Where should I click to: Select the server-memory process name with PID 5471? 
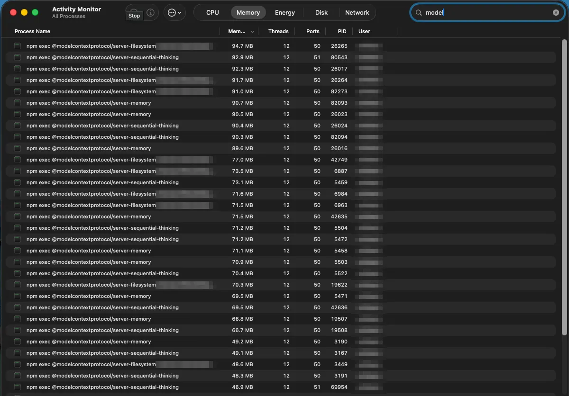[x=89, y=296]
